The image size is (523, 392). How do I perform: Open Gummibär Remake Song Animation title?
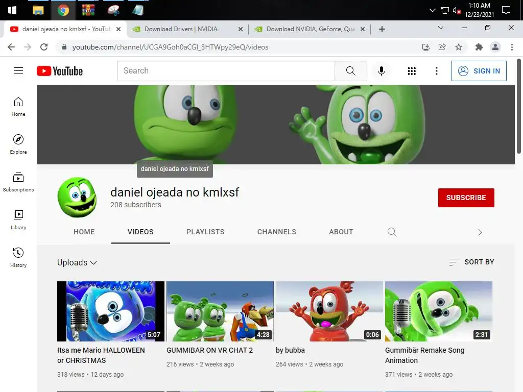[424, 355]
